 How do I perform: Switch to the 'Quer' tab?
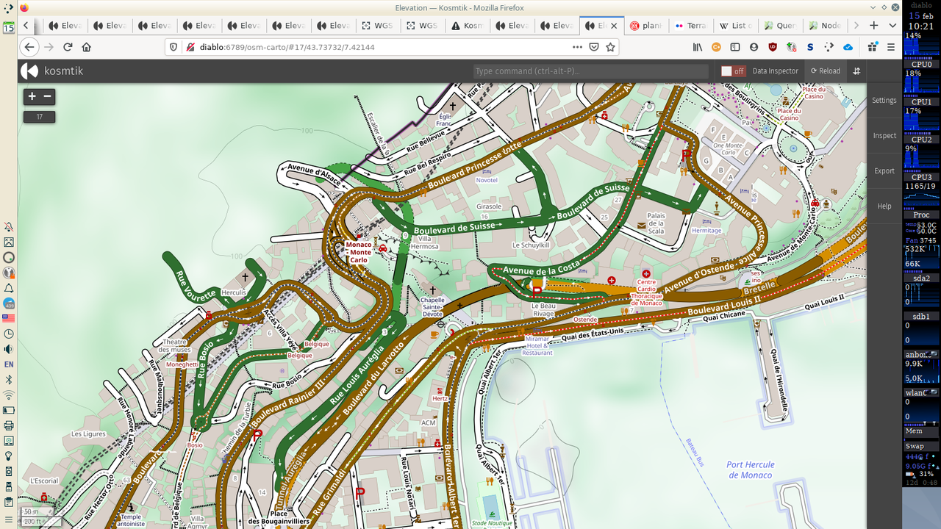tap(780, 25)
